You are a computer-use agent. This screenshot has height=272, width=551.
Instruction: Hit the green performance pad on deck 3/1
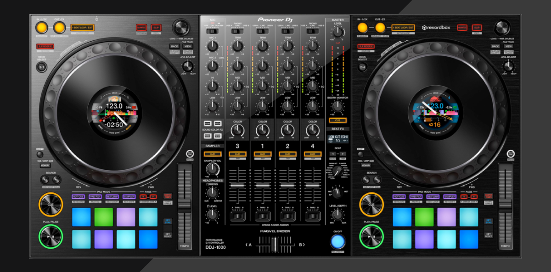click(104, 217)
